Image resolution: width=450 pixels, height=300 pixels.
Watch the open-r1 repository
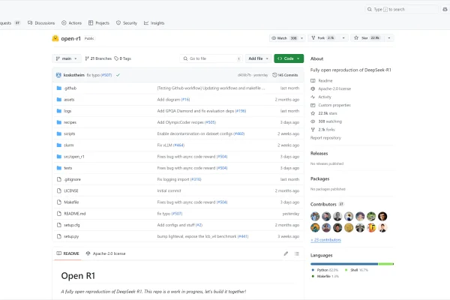pyautogui.click(x=284, y=38)
